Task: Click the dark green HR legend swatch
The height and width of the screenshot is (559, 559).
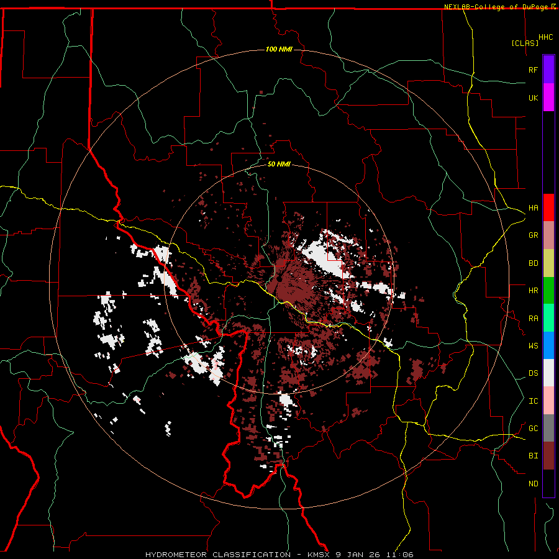Action: tap(548, 291)
